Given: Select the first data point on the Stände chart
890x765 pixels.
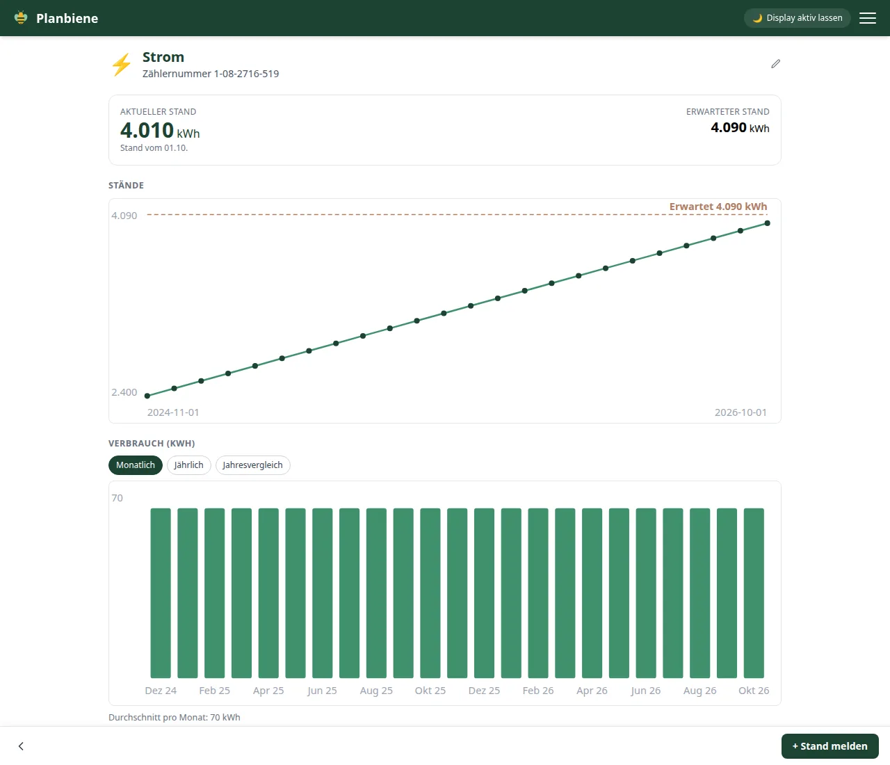Looking at the screenshot, I should pos(147,396).
